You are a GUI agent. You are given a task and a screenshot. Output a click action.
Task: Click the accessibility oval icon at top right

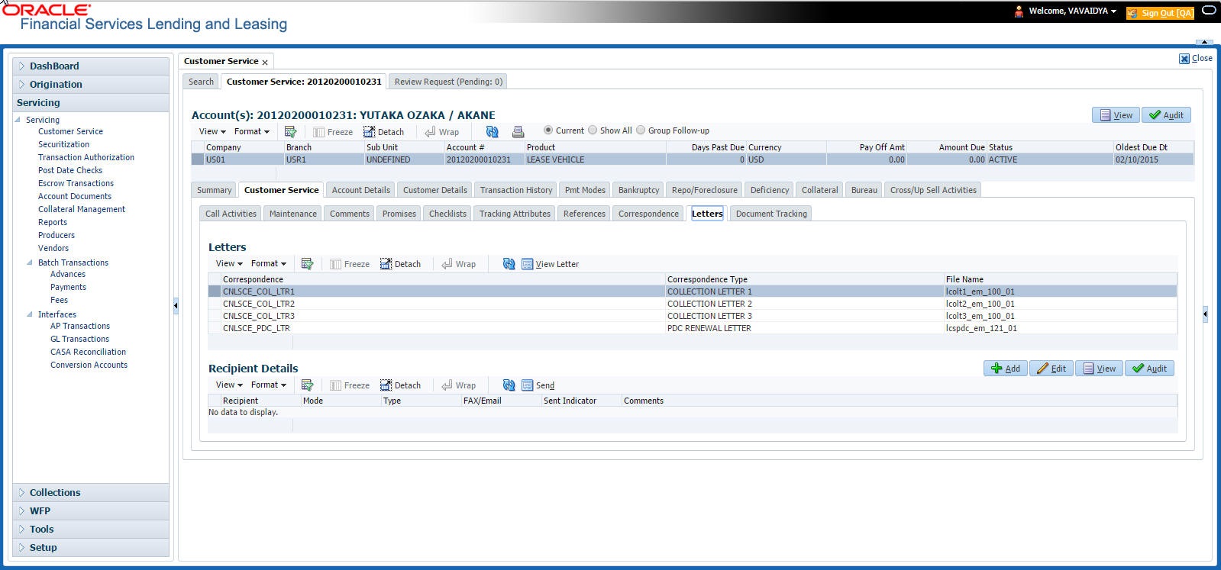(x=1209, y=11)
